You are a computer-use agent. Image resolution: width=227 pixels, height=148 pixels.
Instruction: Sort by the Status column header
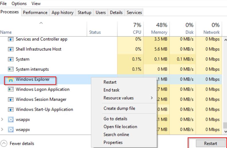tap(102, 29)
